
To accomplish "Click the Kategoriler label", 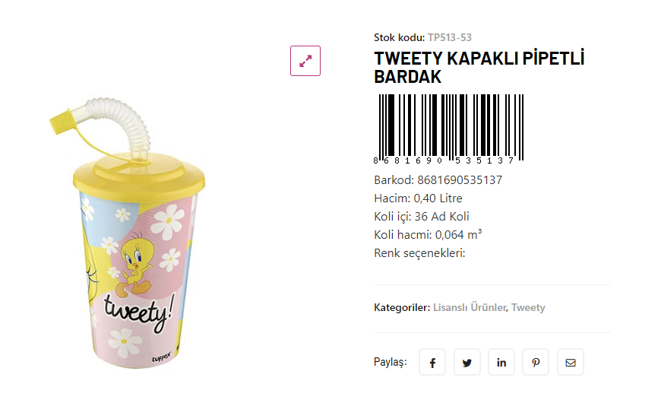I will 402,308.
